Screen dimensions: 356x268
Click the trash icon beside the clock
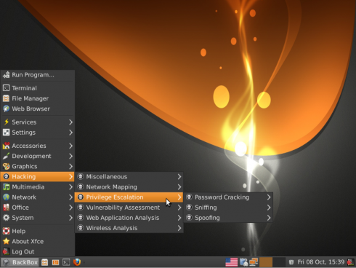(x=291, y=262)
